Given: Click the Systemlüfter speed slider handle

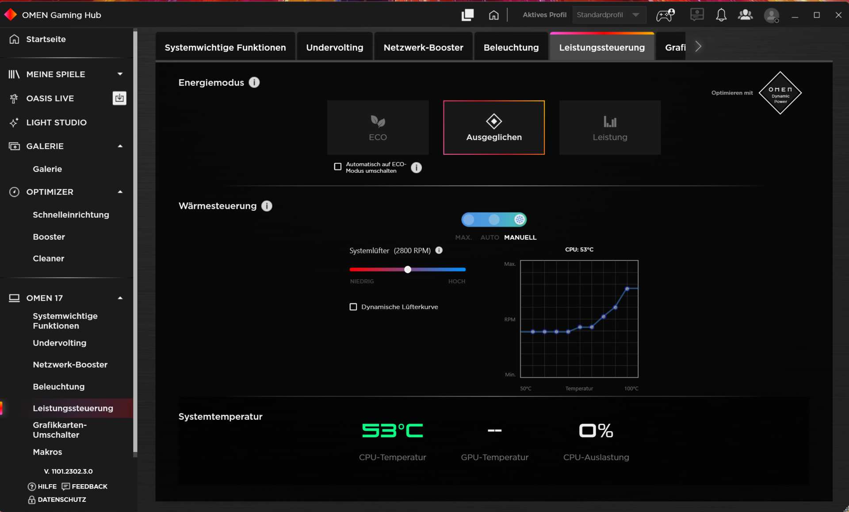Looking at the screenshot, I should [408, 269].
